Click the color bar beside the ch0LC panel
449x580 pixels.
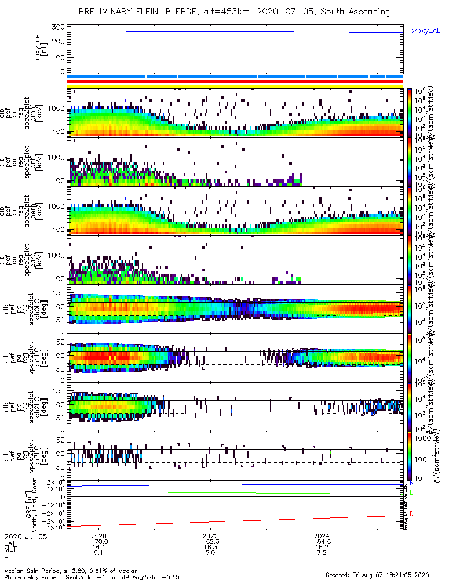[x=410, y=309]
